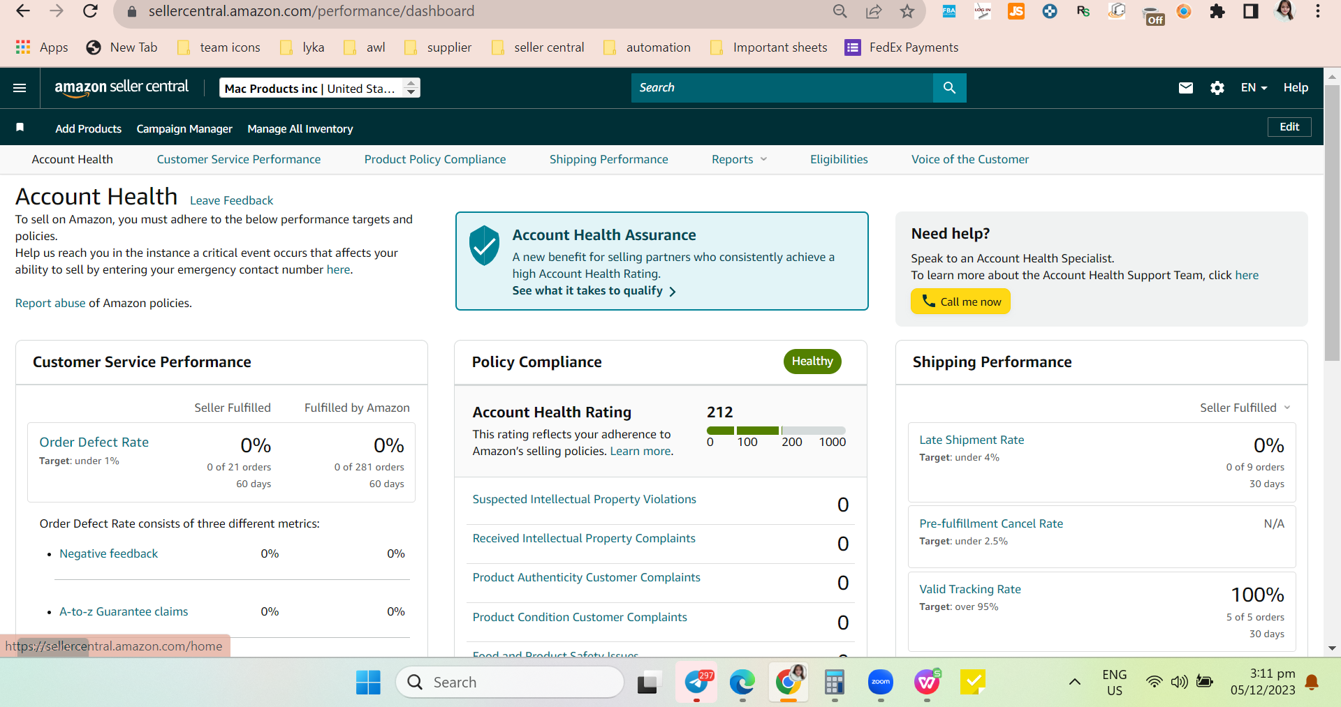Open the Customer Service Performance tab
Image resolution: width=1341 pixels, height=707 pixels.
(x=239, y=159)
